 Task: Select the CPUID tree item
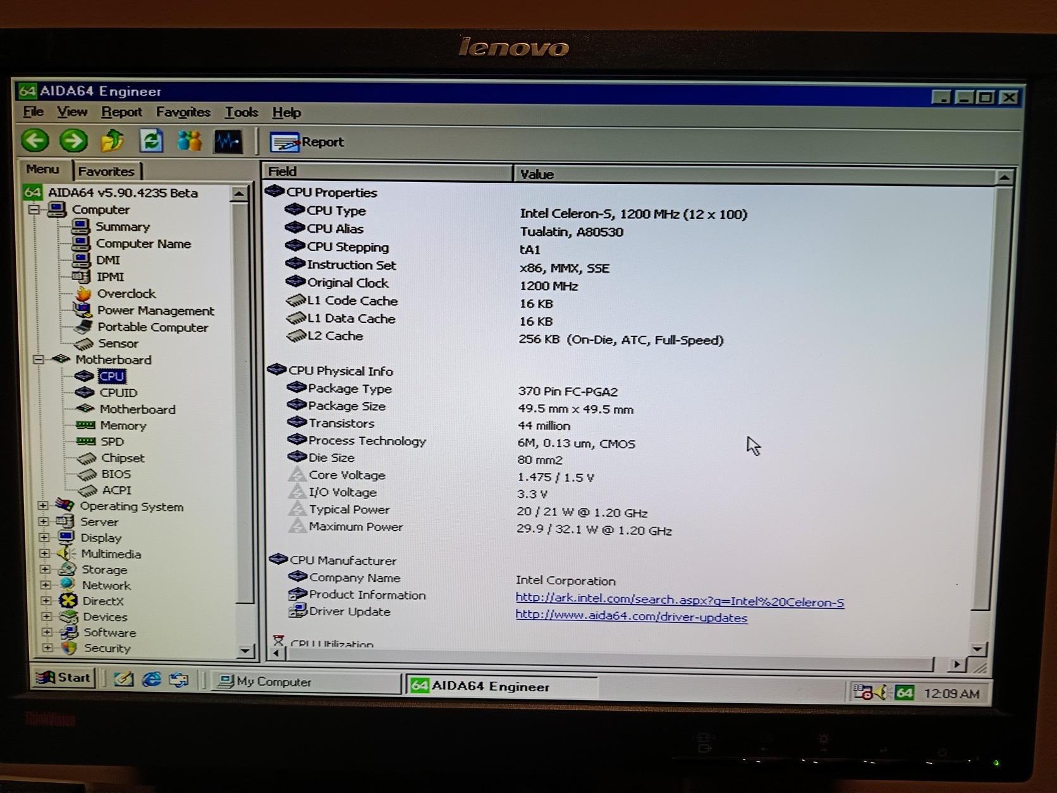pyautogui.click(x=118, y=393)
